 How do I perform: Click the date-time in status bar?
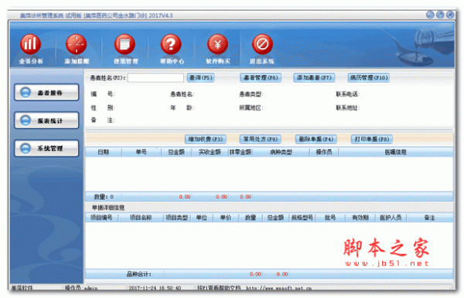155,288
